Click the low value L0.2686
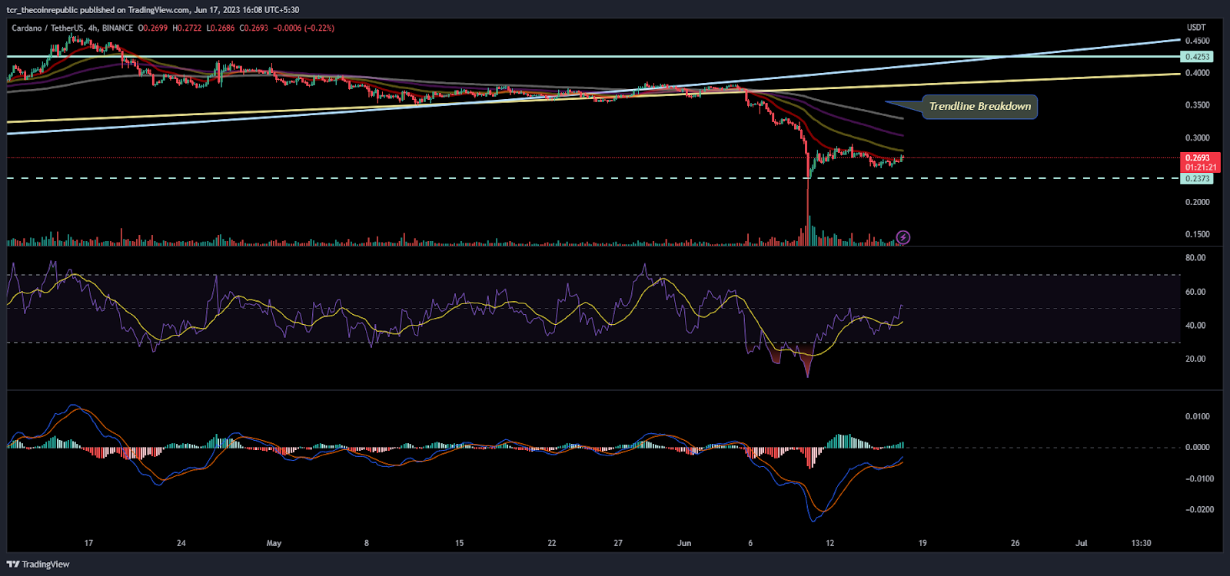This screenshot has height=576, width=1230. tap(221, 28)
